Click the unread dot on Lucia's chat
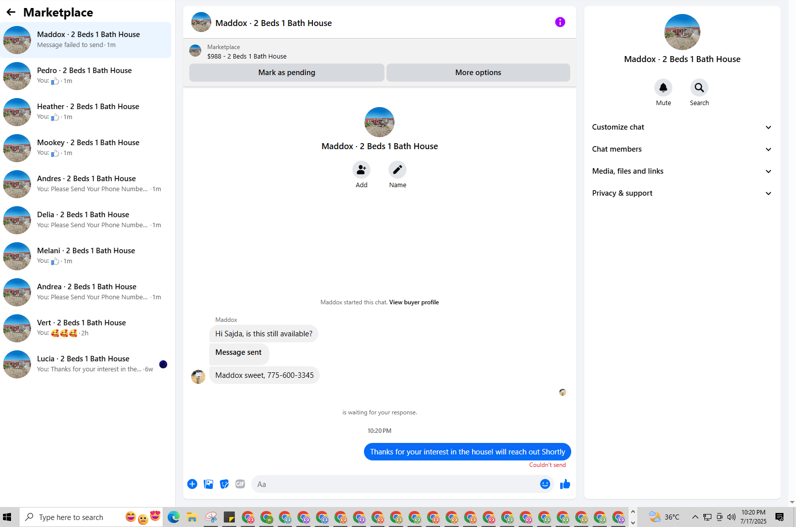The height and width of the screenshot is (527, 796). pos(163,364)
